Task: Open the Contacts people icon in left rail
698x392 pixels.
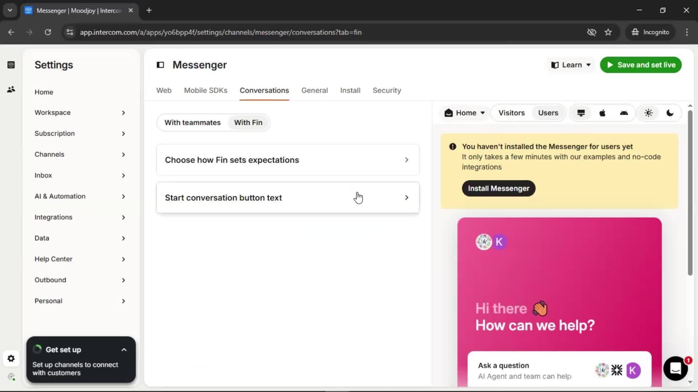Action: click(11, 89)
